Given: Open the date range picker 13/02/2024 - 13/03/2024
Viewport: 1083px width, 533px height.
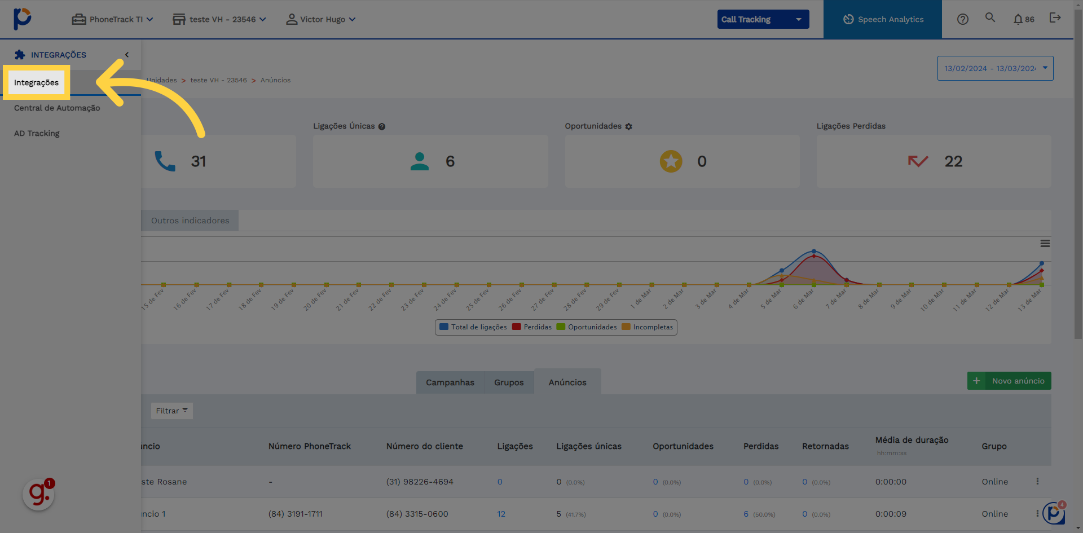Looking at the screenshot, I should click(995, 68).
